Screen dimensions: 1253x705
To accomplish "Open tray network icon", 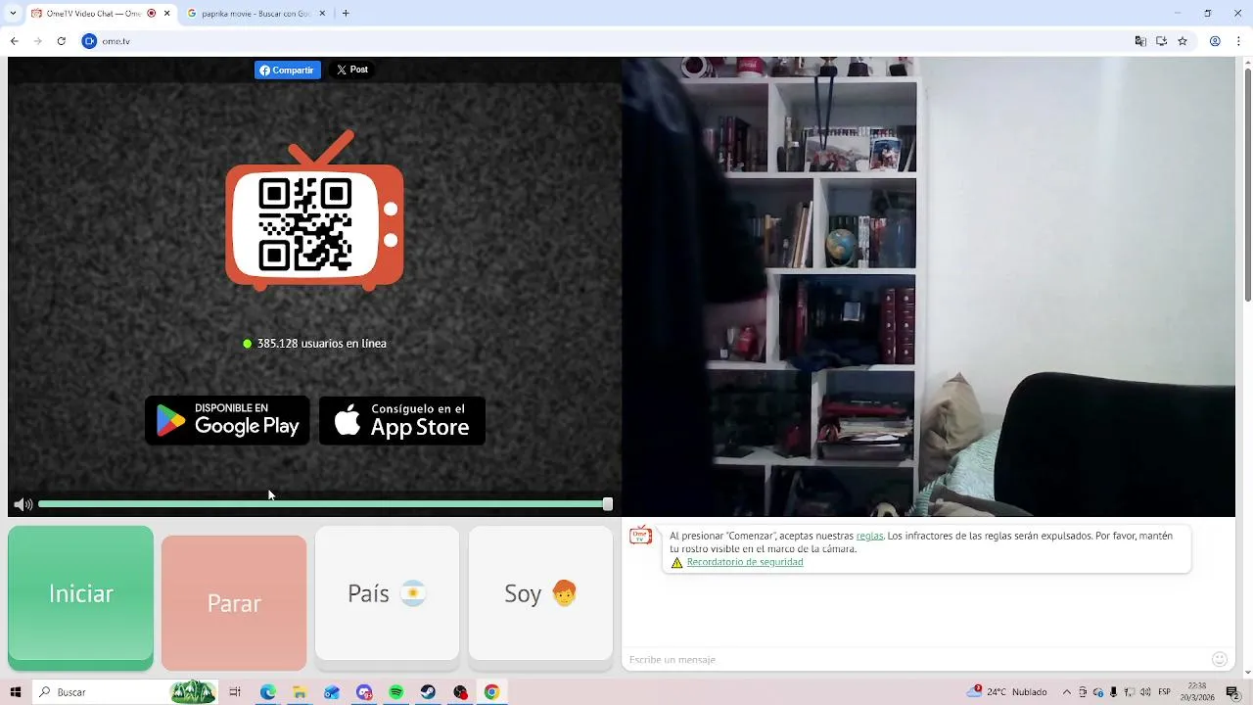I will click(1129, 692).
